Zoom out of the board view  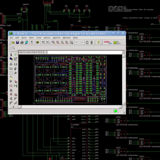(x=62, y=42)
